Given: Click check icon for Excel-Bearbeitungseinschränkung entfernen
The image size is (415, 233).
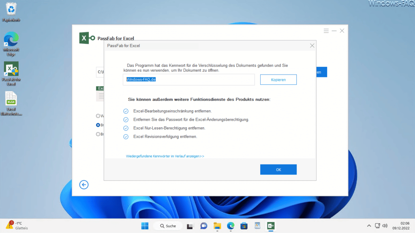Looking at the screenshot, I should coord(126,111).
